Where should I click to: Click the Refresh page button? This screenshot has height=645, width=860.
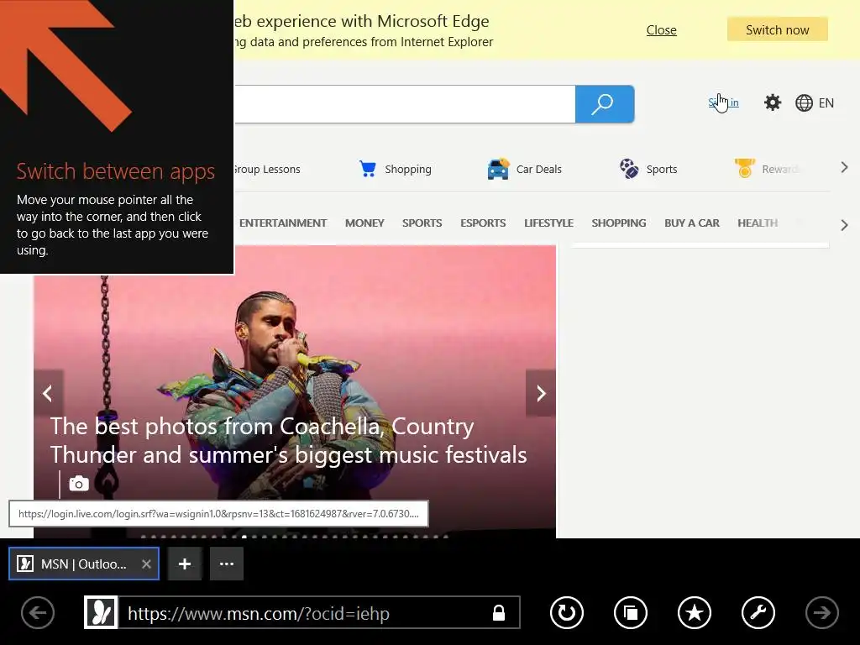pos(567,612)
